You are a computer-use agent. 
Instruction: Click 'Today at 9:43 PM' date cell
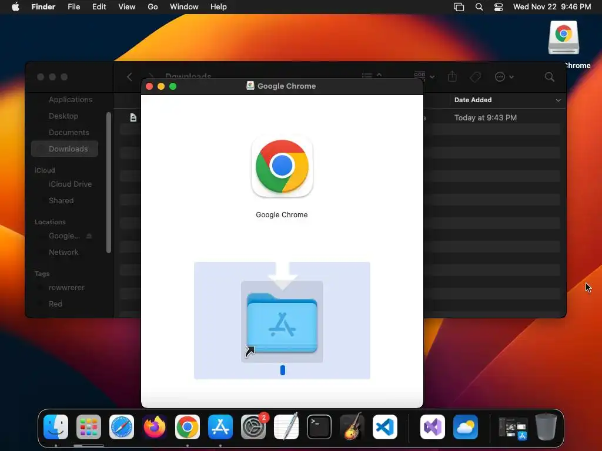click(x=485, y=117)
